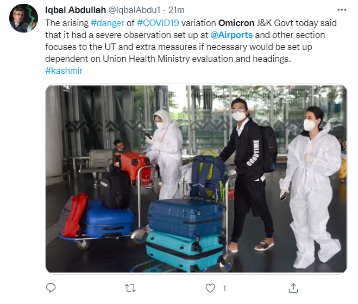Select the bold word Omicron in tweet
358x304 pixels.
[x=236, y=23]
